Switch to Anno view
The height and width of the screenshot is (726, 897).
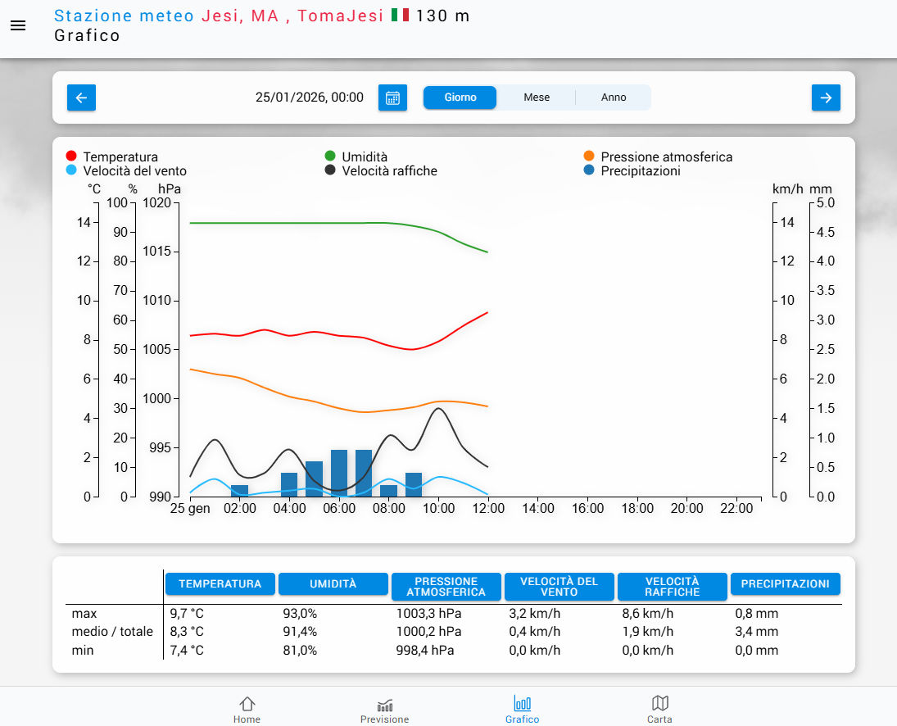(x=614, y=98)
